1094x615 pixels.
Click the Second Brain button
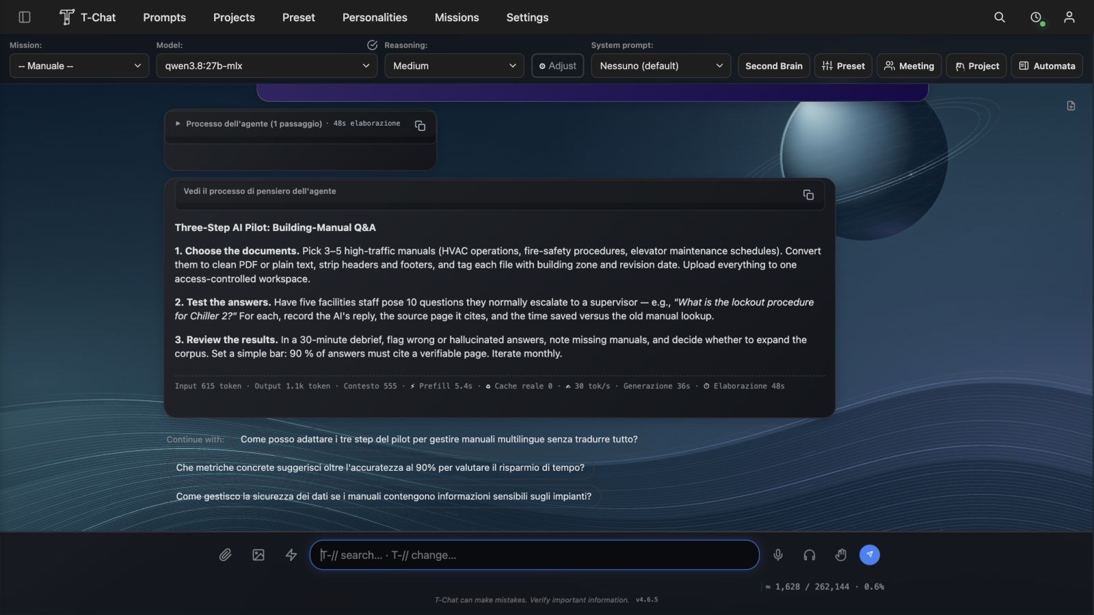pyautogui.click(x=774, y=66)
